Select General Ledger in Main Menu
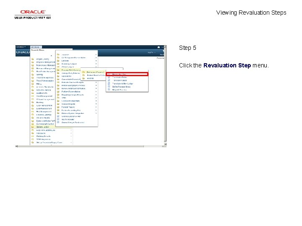302x226 pixels. pos(43,127)
